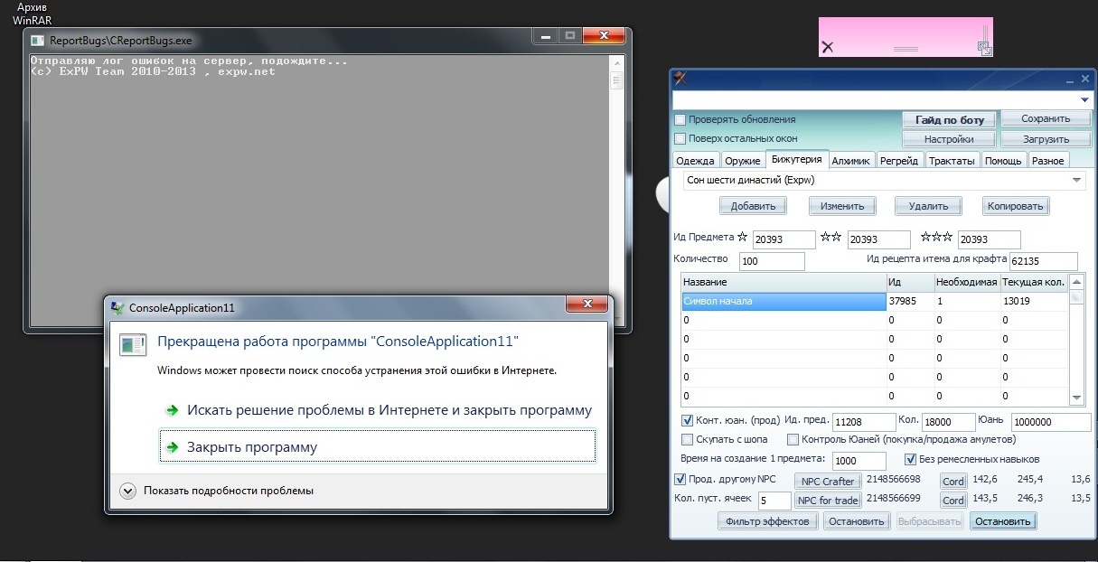Click the X icon on pink widget
1098x562 pixels.
click(827, 47)
